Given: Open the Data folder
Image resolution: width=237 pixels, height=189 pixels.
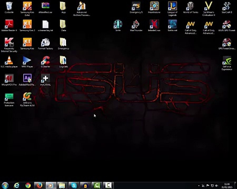Looking at the screenshot, I should (x=63, y=26).
